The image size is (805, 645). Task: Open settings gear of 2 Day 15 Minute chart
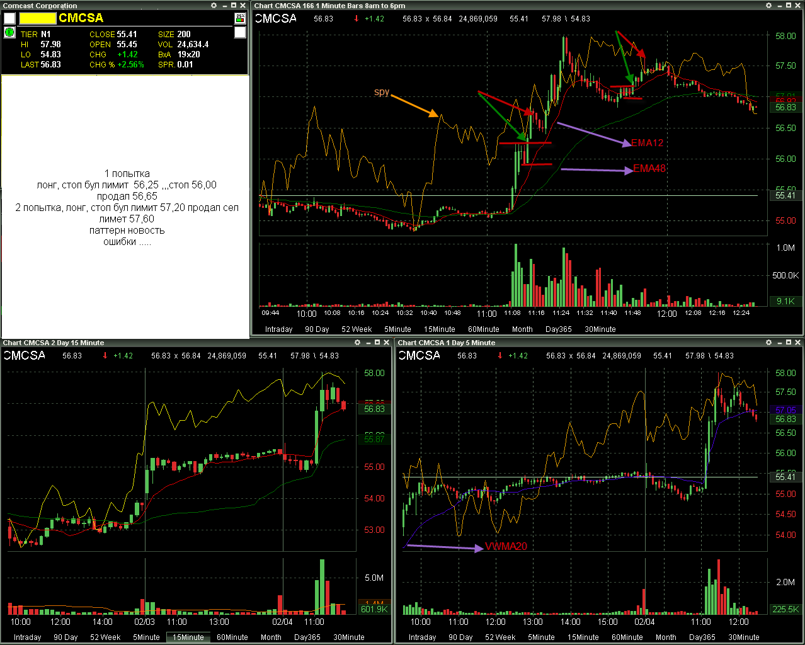coord(358,343)
